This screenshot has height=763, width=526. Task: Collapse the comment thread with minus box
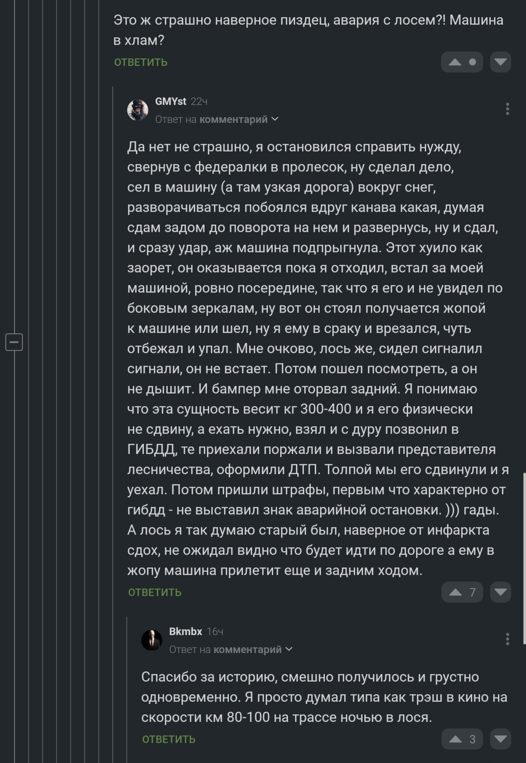tap(14, 342)
